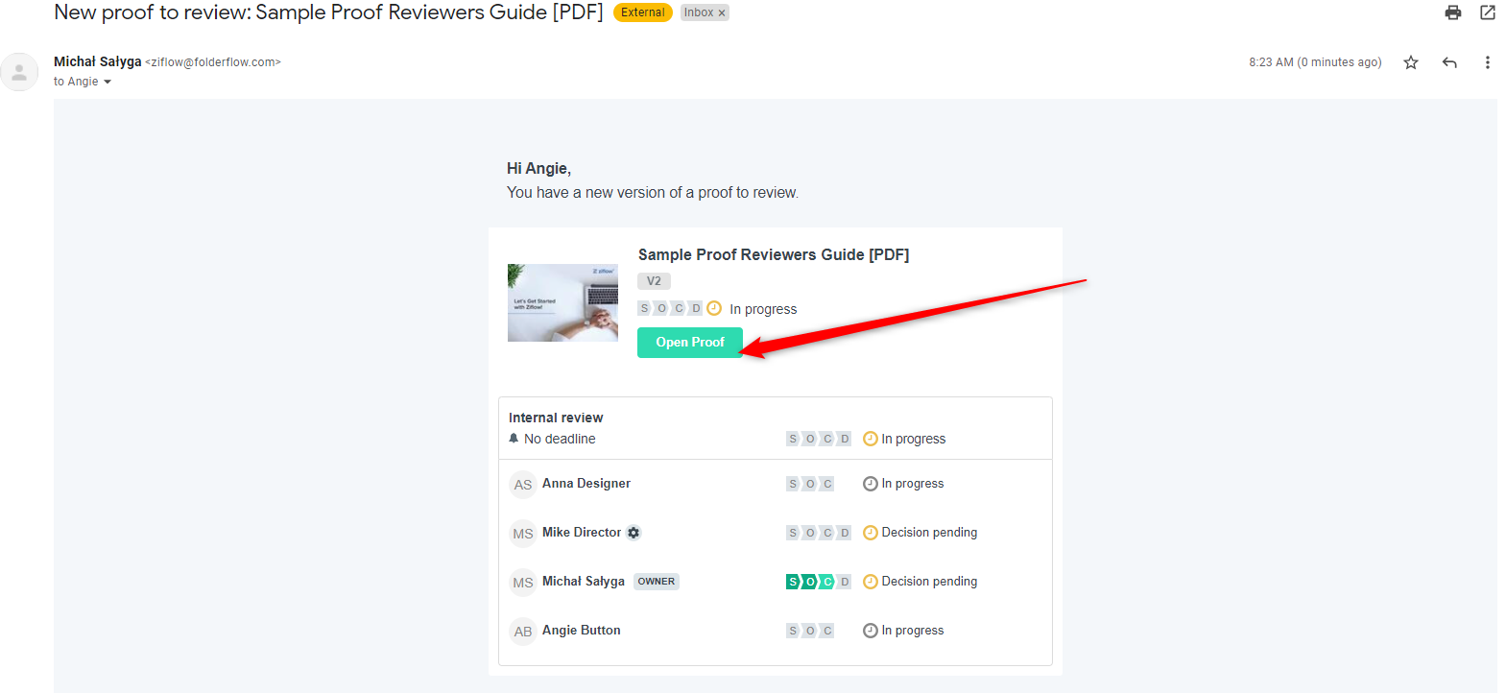Click the gear icon beside Mike Director
Viewport: 1506px width, 693px height.
(x=633, y=533)
